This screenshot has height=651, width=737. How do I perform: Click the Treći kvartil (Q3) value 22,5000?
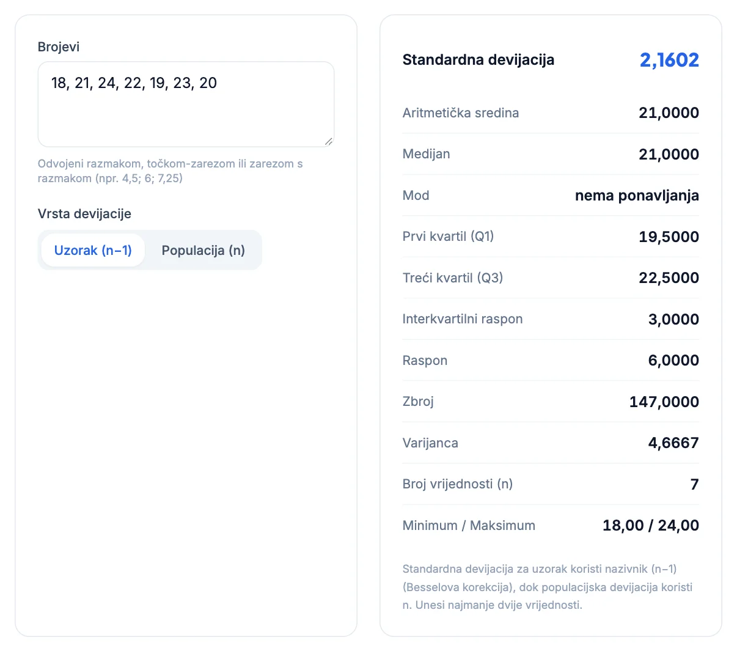click(x=669, y=278)
